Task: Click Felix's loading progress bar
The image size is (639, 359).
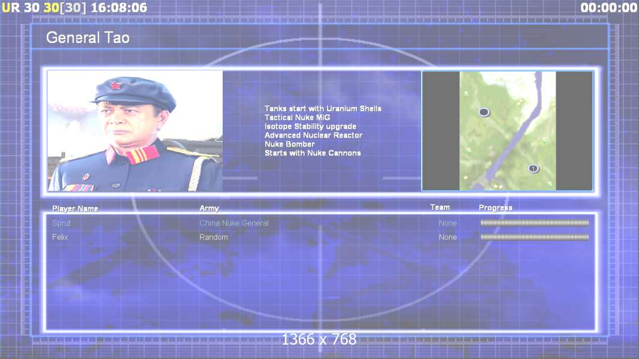Action: (534, 237)
